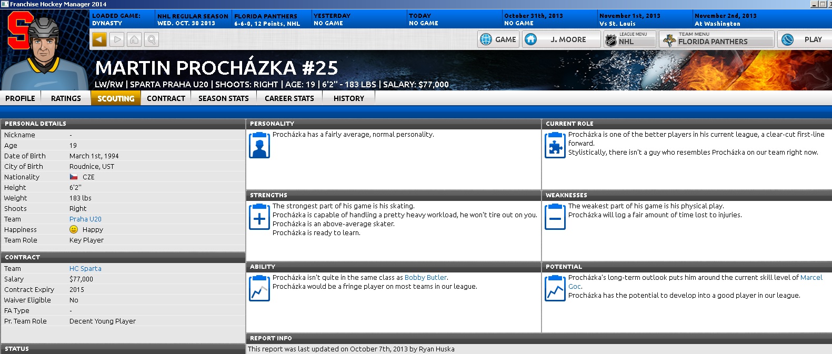Click the Syracuse S team logo
This screenshot has height=354, width=832.
click(x=20, y=31)
